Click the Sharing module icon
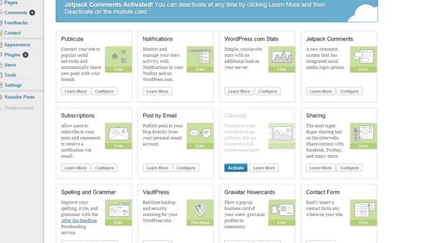Viewport: 432px width, 243px height. click(363, 136)
